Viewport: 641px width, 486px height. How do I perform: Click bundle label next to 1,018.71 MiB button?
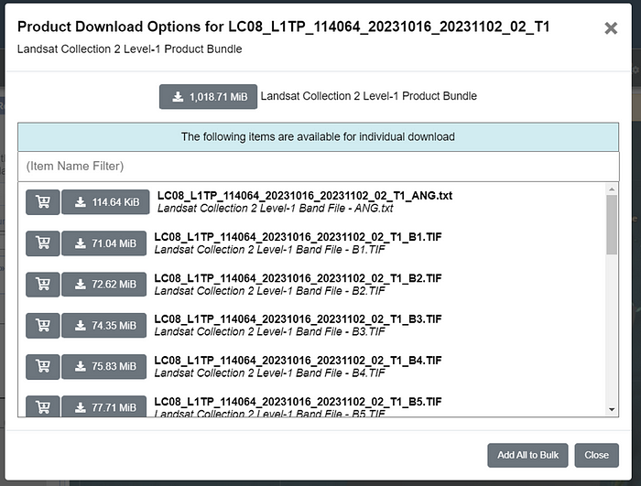[369, 96]
